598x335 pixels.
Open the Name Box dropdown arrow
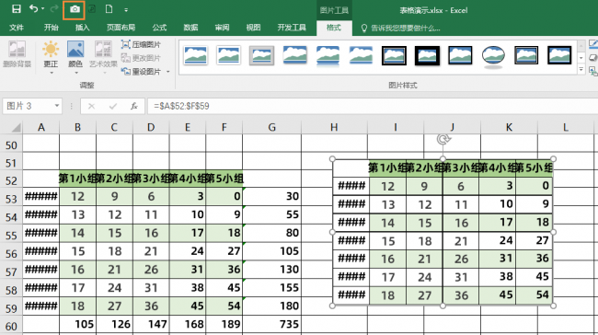click(x=57, y=106)
